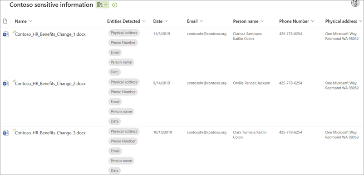Click the green information icon beside the title
364x175 pixels.
[115, 5]
